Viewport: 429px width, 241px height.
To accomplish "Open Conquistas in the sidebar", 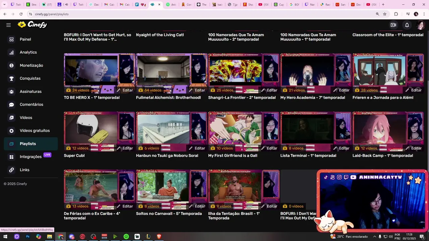I will (31, 78).
